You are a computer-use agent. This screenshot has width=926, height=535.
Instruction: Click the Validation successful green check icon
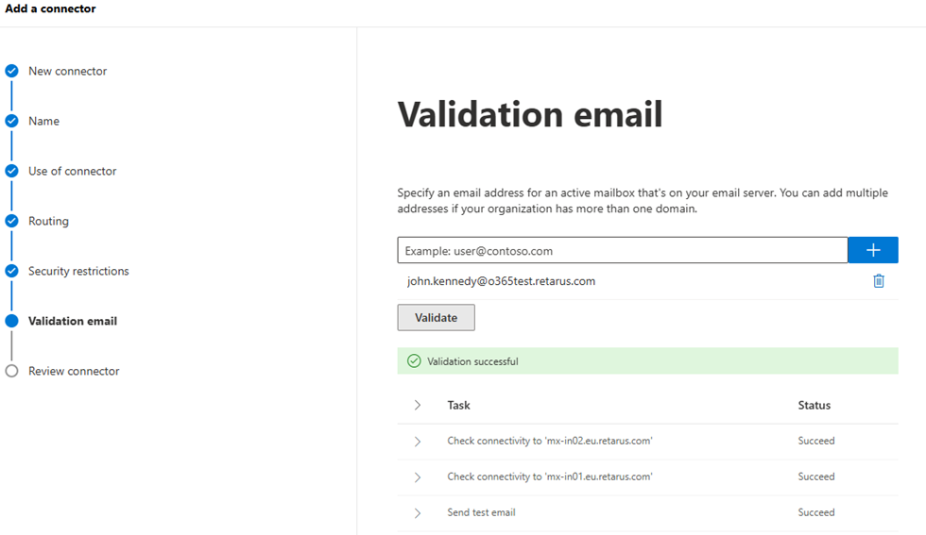[x=413, y=361]
